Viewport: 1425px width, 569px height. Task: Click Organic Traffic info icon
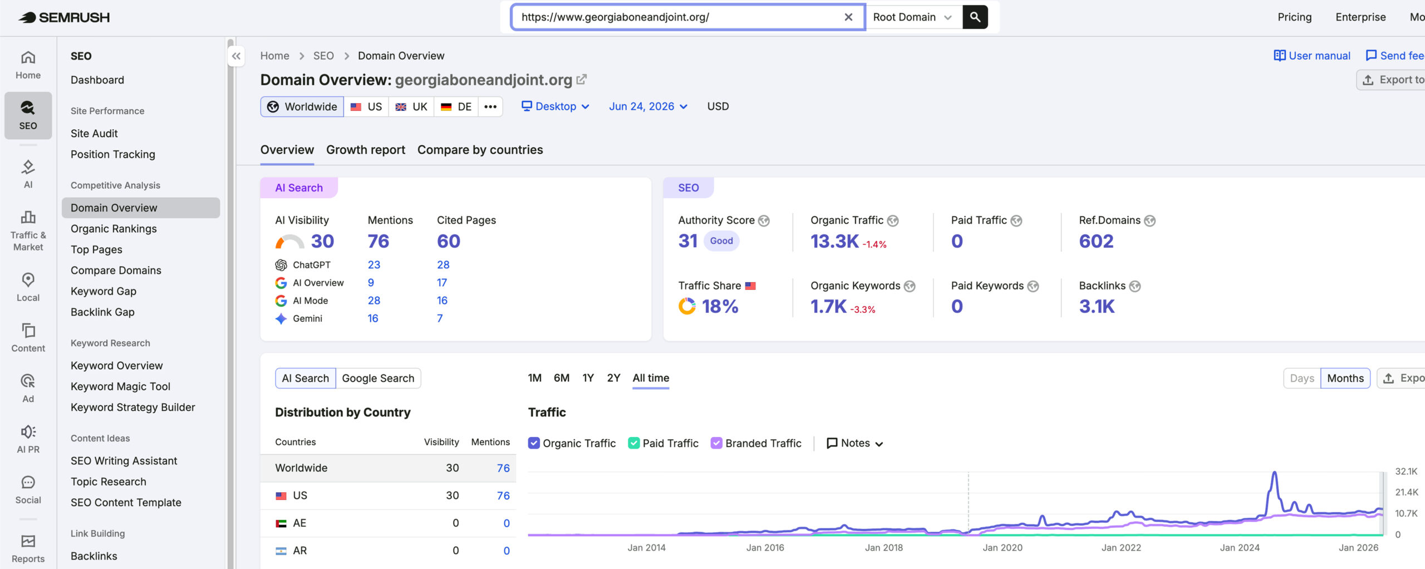[893, 220]
